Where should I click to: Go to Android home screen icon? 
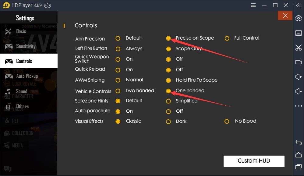299,155
